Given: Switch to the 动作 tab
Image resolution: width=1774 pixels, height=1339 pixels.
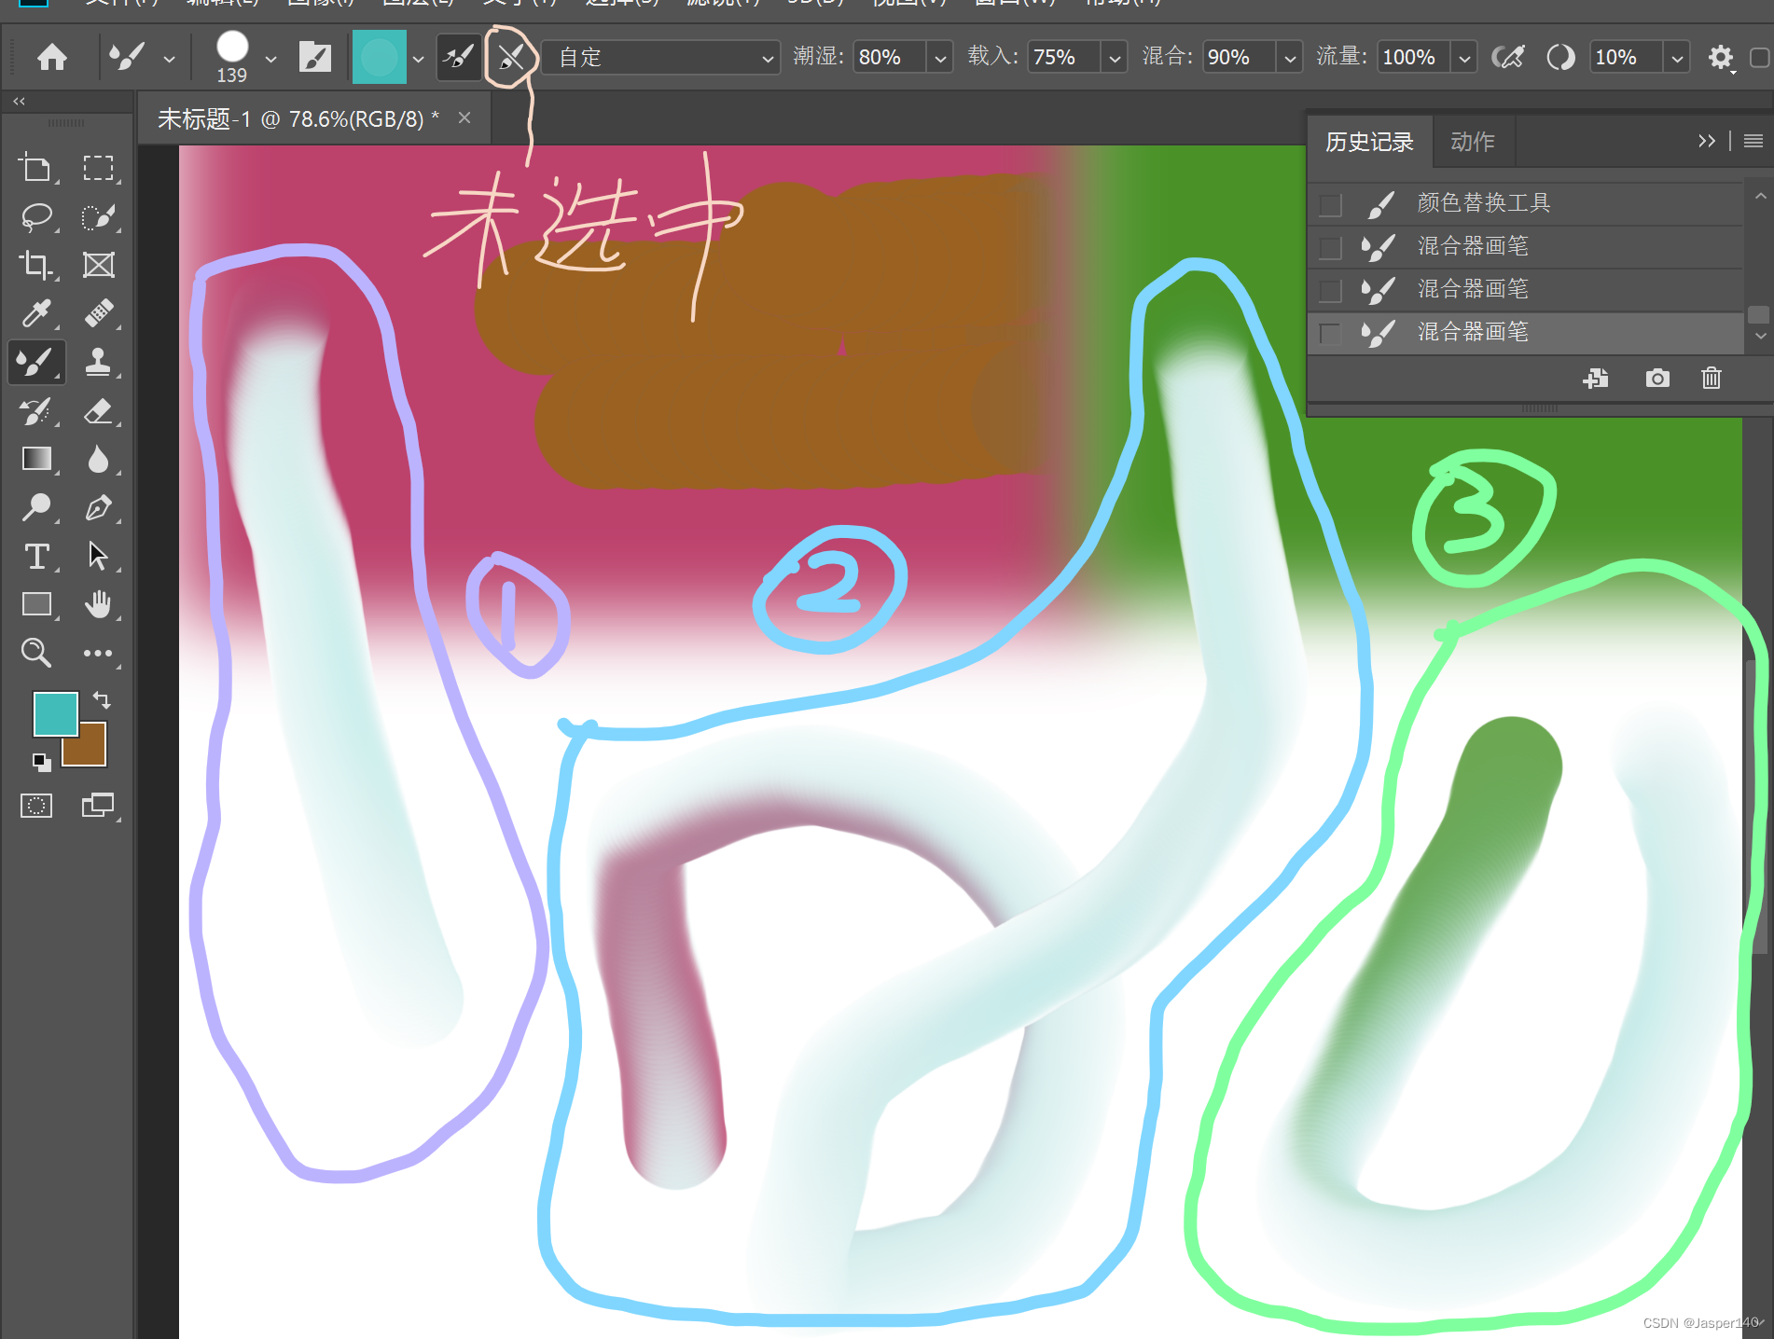Looking at the screenshot, I should [1473, 142].
